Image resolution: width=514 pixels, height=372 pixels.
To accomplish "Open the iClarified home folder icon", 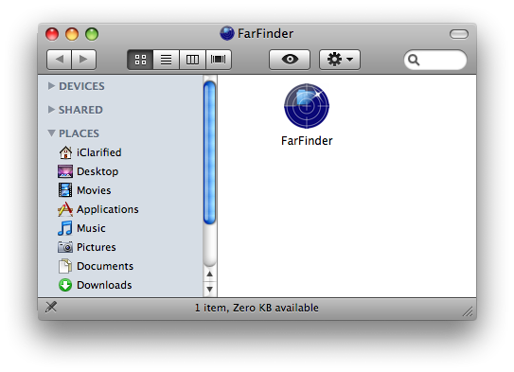I will pyautogui.click(x=65, y=152).
